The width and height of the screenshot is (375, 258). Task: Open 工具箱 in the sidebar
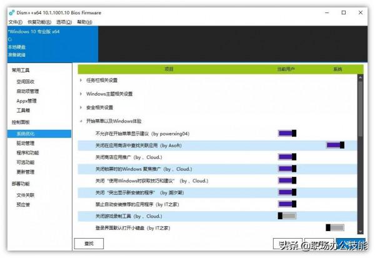click(23, 110)
